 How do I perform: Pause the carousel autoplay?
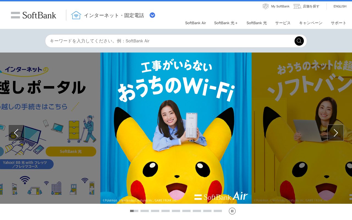pos(232,211)
